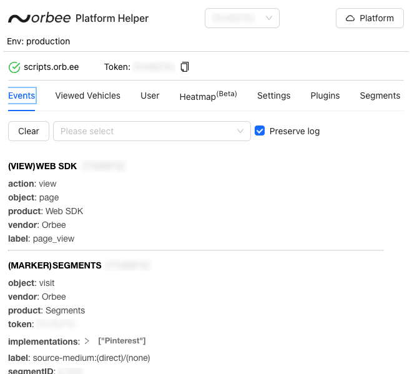412x374 pixels.
Task: Open the Plugins tab
Action: (325, 96)
